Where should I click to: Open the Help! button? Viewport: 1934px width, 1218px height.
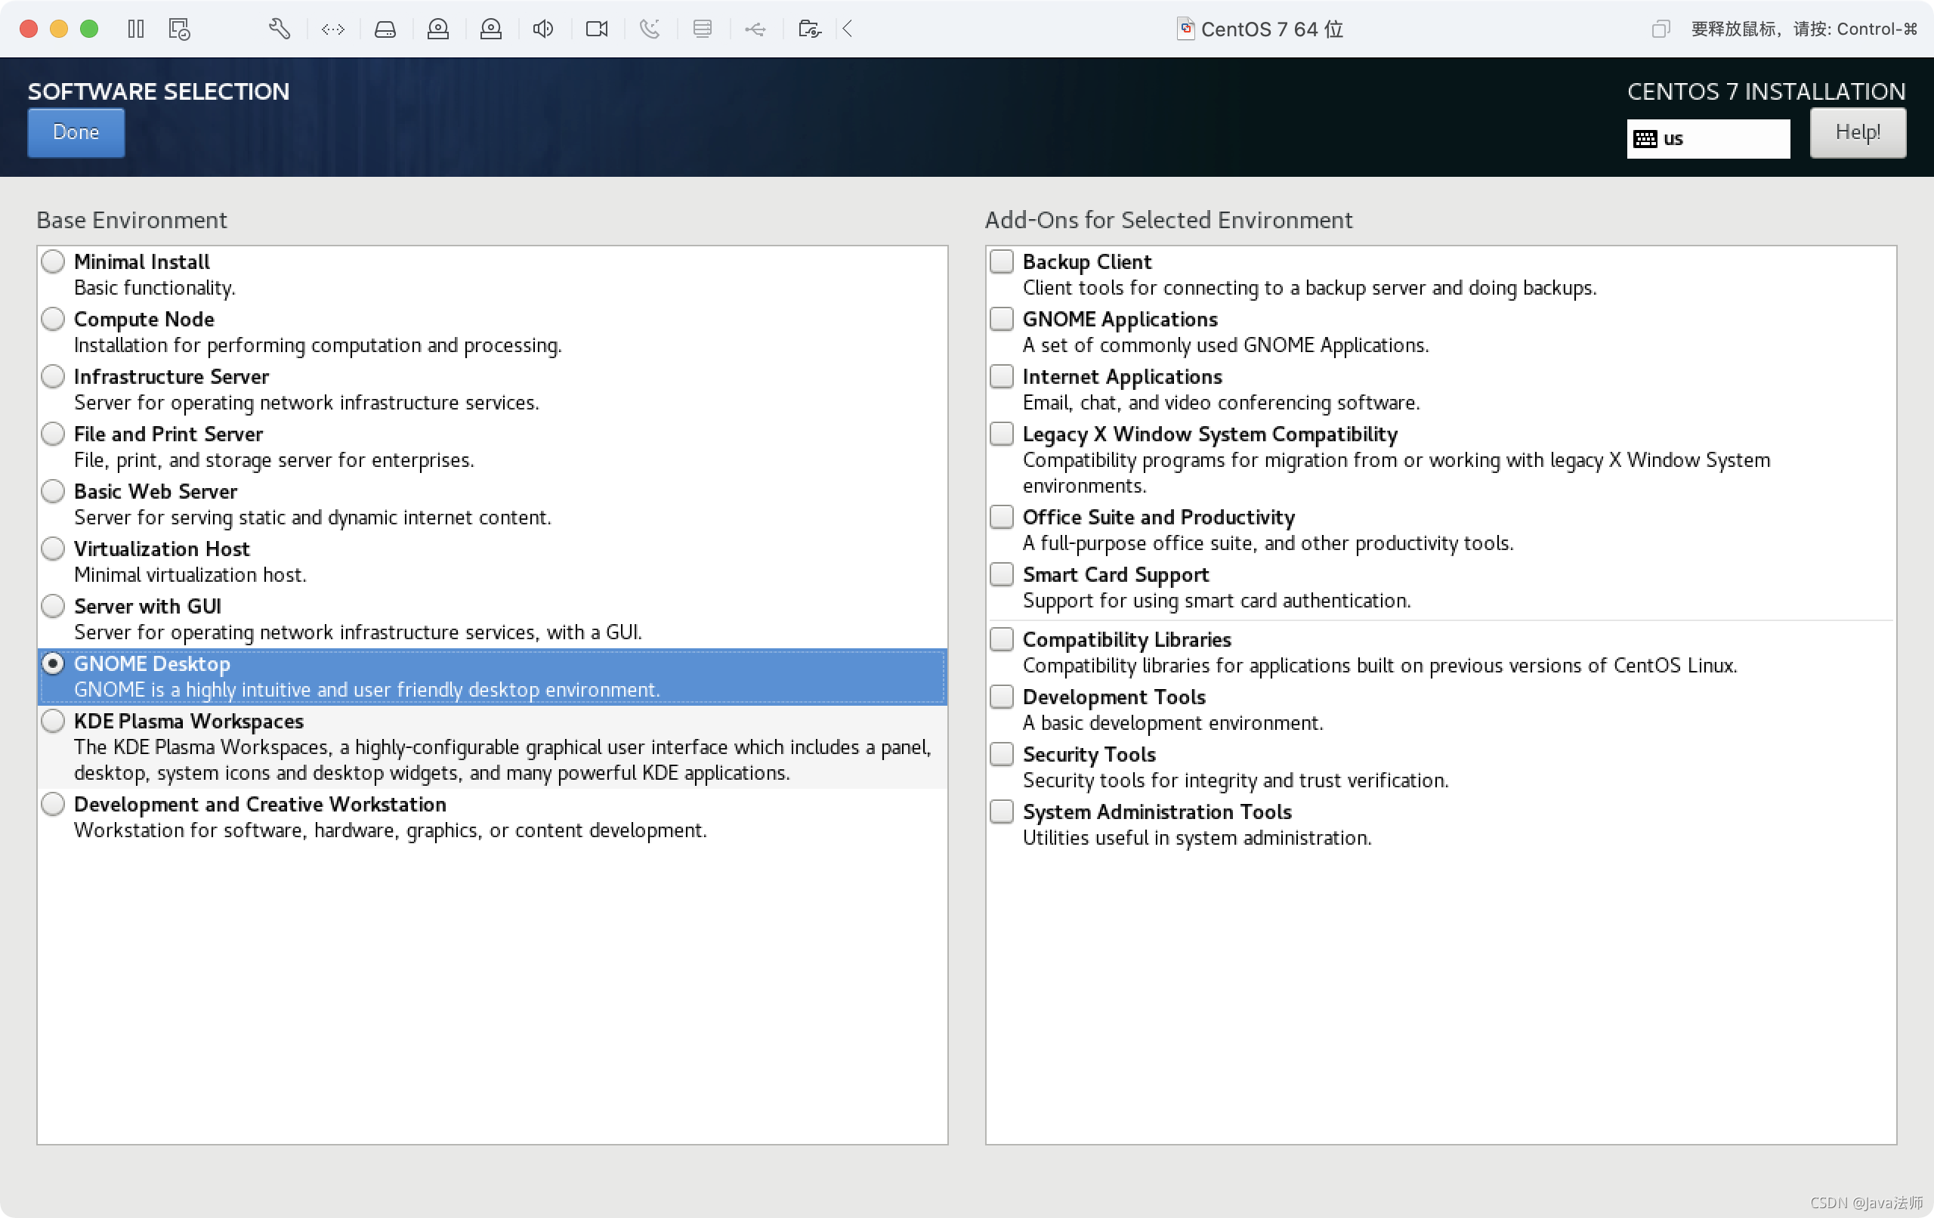coord(1857,131)
